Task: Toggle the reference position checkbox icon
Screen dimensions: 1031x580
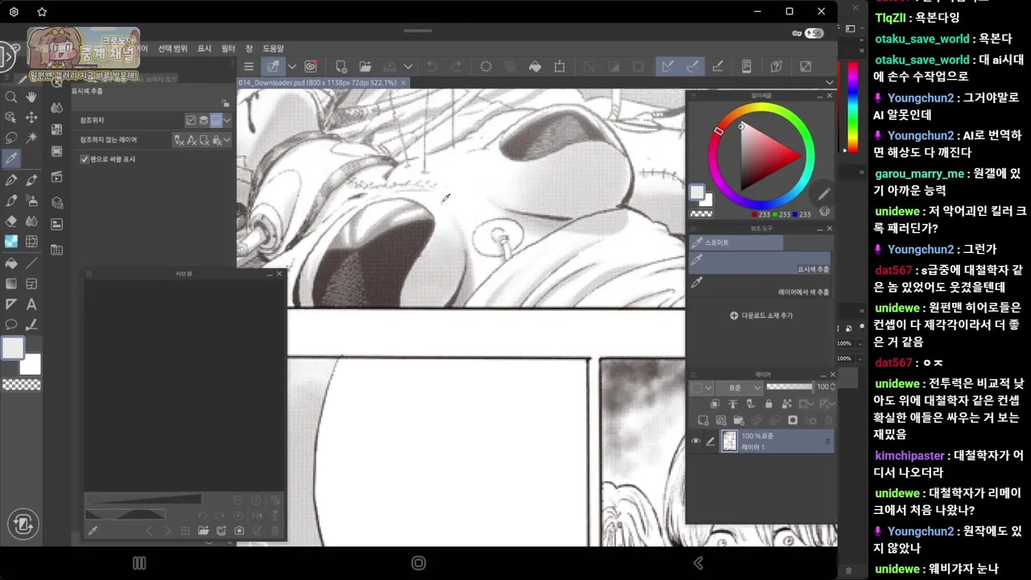Action: pyautogui.click(x=191, y=120)
